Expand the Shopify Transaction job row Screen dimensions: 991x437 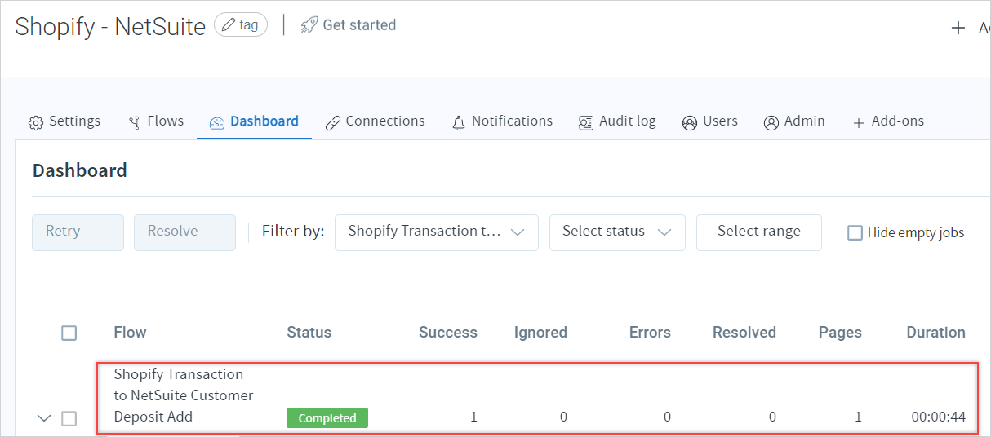pos(44,418)
